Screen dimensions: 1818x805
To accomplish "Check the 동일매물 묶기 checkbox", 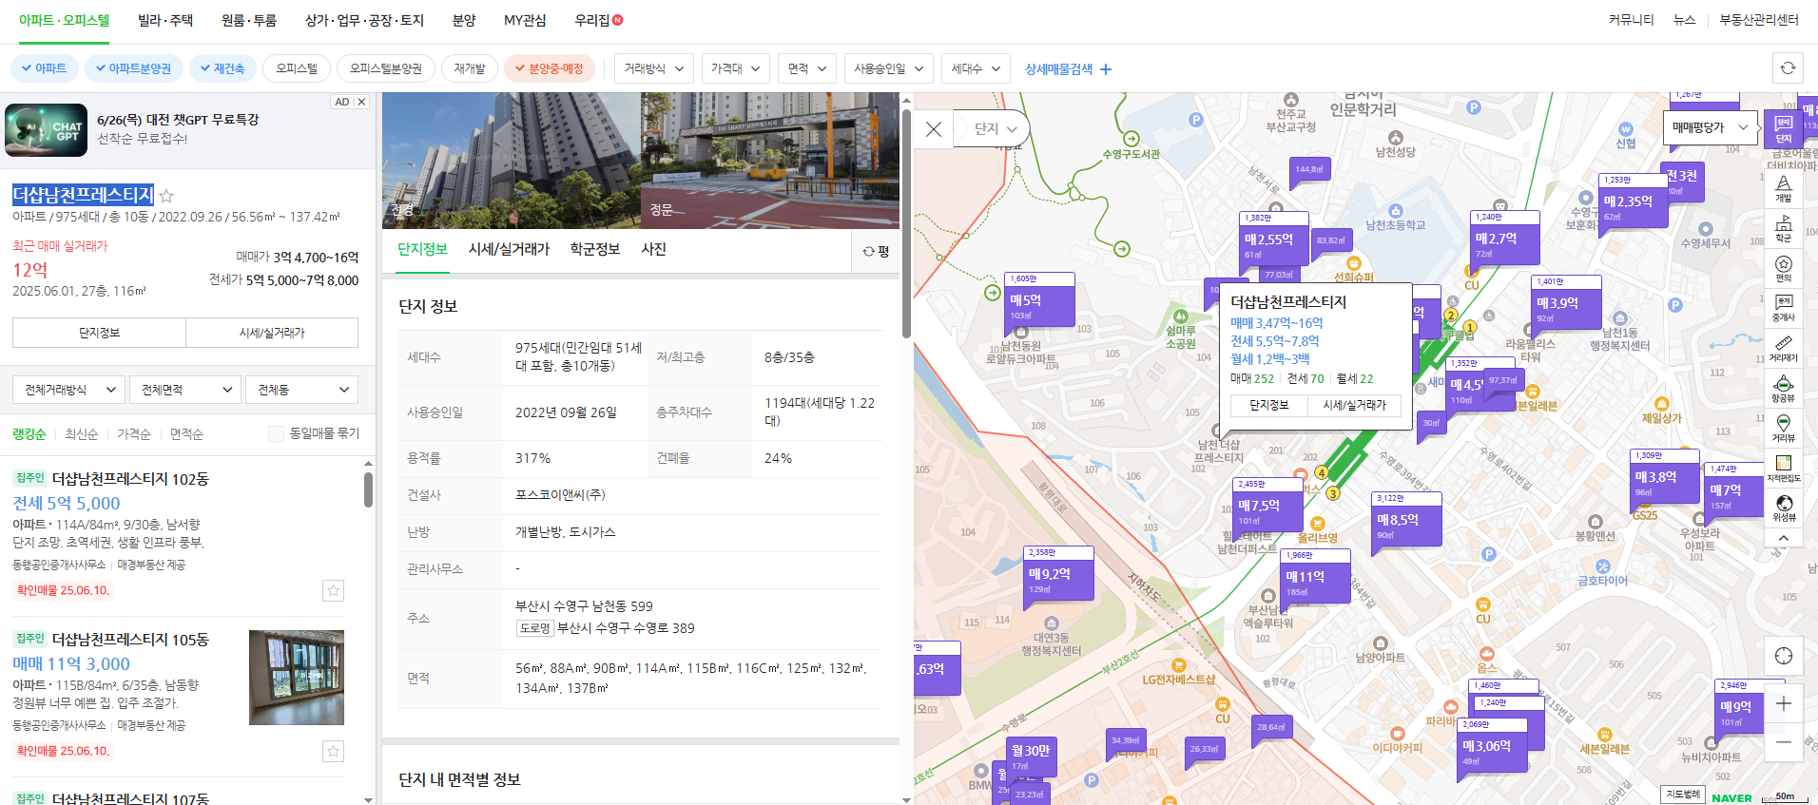I will click(276, 433).
